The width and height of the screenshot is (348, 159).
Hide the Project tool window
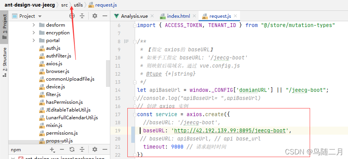[x=105, y=16]
